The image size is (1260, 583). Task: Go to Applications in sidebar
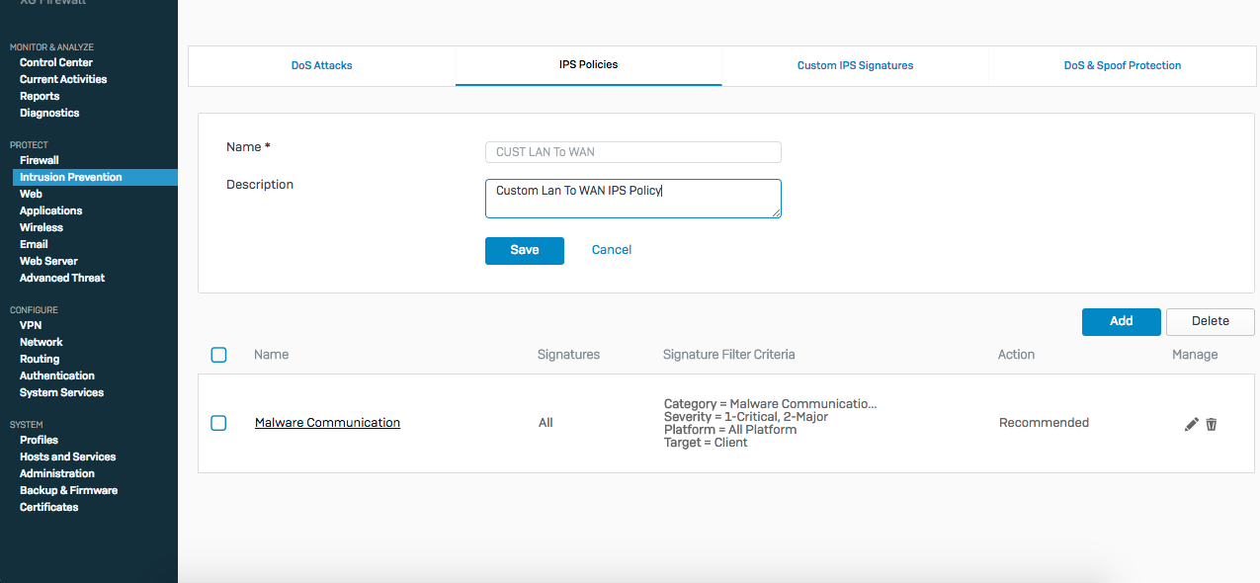[x=51, y=210]
